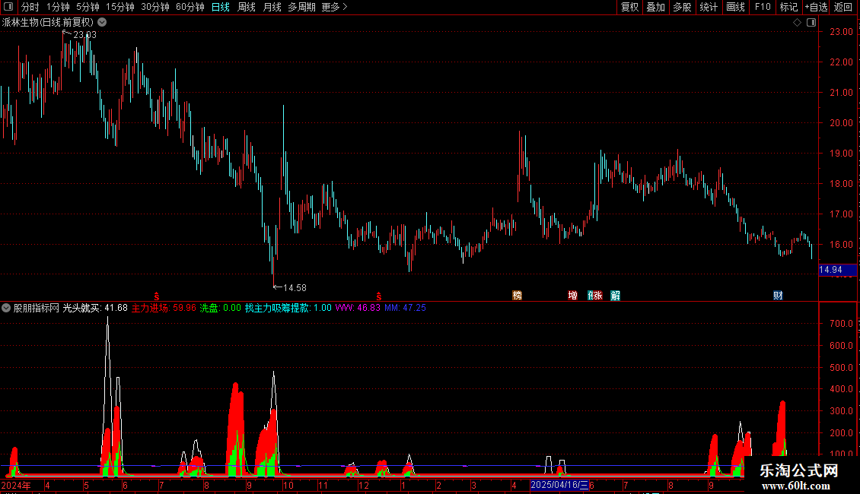Image resolution: width=860 pixels, height=494 pixels.
Task: Click the 解 info marker
Action: 616,296
